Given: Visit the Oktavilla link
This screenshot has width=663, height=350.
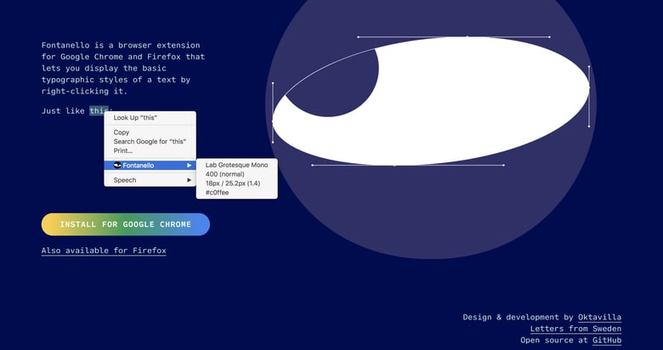Looking at the screenshot, I should tap(599, 317).
